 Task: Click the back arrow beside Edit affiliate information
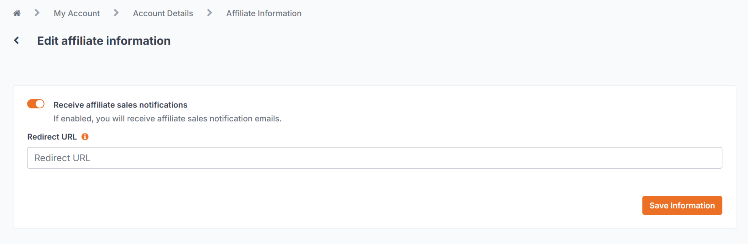(17, 40)
